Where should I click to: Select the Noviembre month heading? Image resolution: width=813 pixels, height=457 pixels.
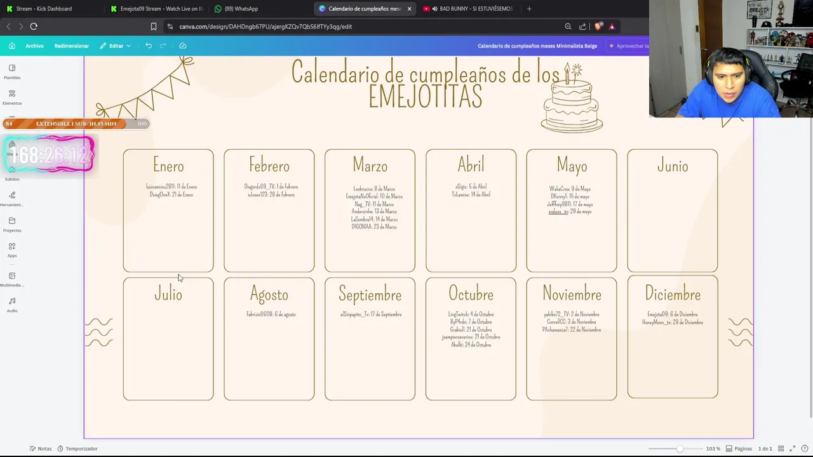click(572, 294)
